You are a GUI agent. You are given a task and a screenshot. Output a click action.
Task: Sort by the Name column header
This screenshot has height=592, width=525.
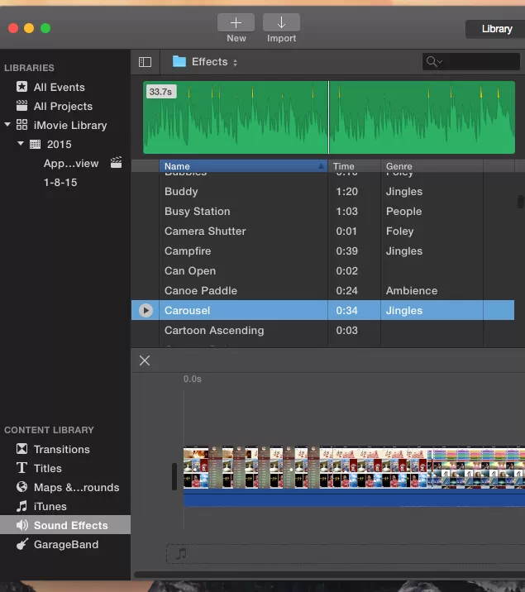point(243,166)
